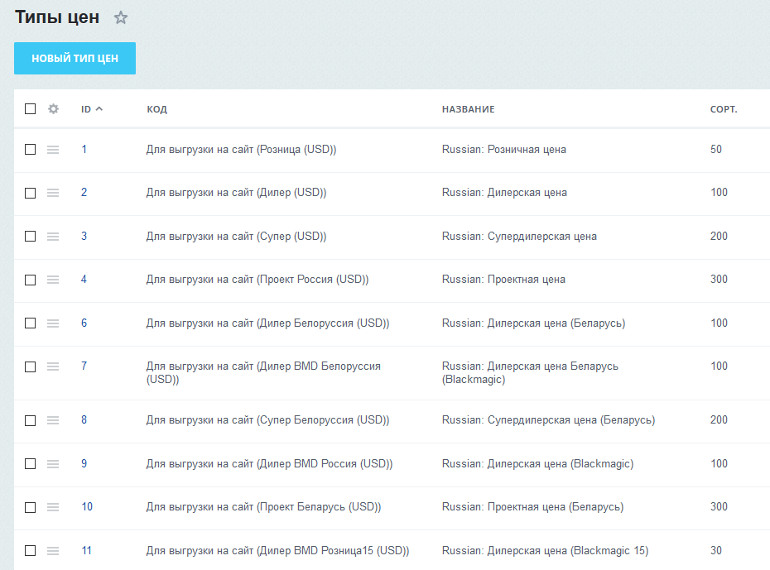Click the Розничная цена name cell
The height and width of the screenshot is (570, 770).
pyautogui.click(x=503, y=150)
